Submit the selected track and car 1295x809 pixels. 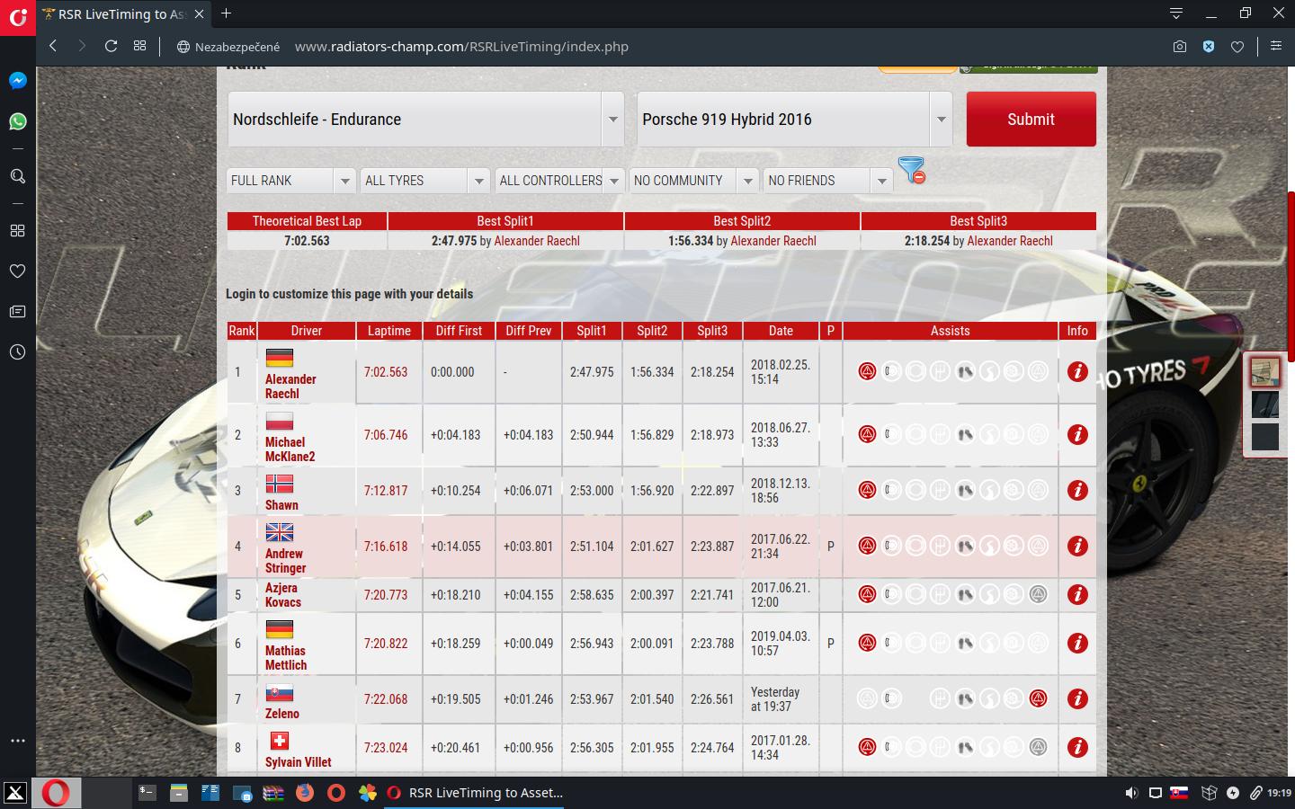click(1031, 120)
